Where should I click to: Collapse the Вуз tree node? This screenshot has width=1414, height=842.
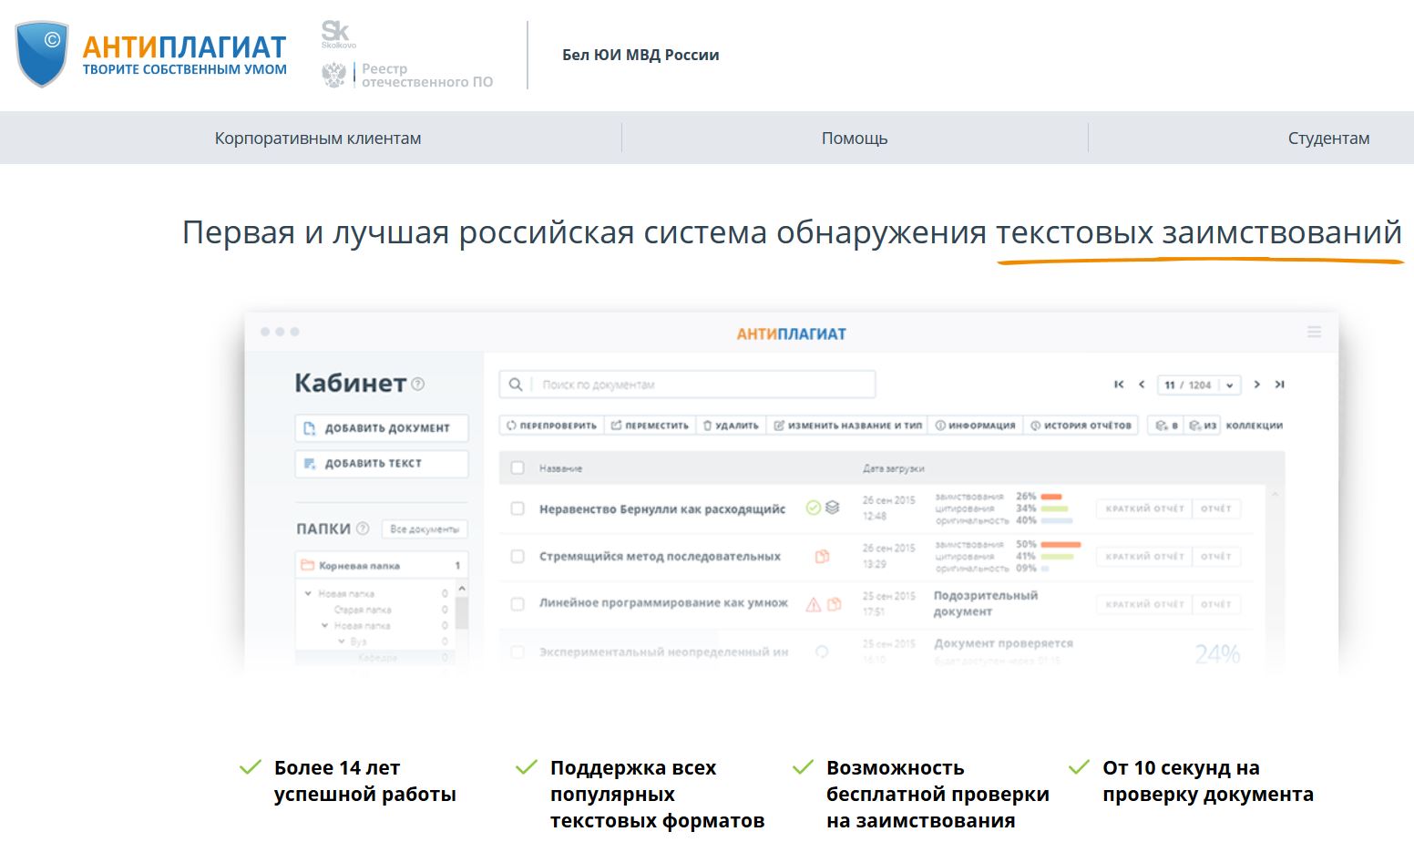click(342, 642)
